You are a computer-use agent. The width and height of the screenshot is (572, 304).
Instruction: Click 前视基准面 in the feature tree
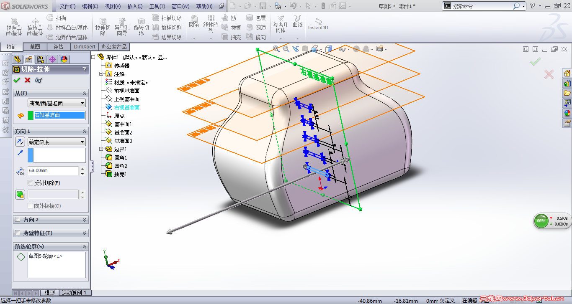pos(123,91)
